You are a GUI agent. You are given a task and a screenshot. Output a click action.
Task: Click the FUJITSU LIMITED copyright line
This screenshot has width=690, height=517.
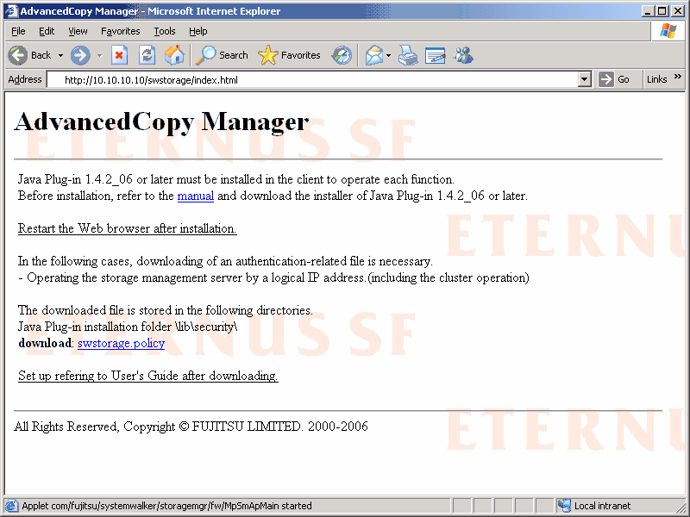(x=191, y=427)
